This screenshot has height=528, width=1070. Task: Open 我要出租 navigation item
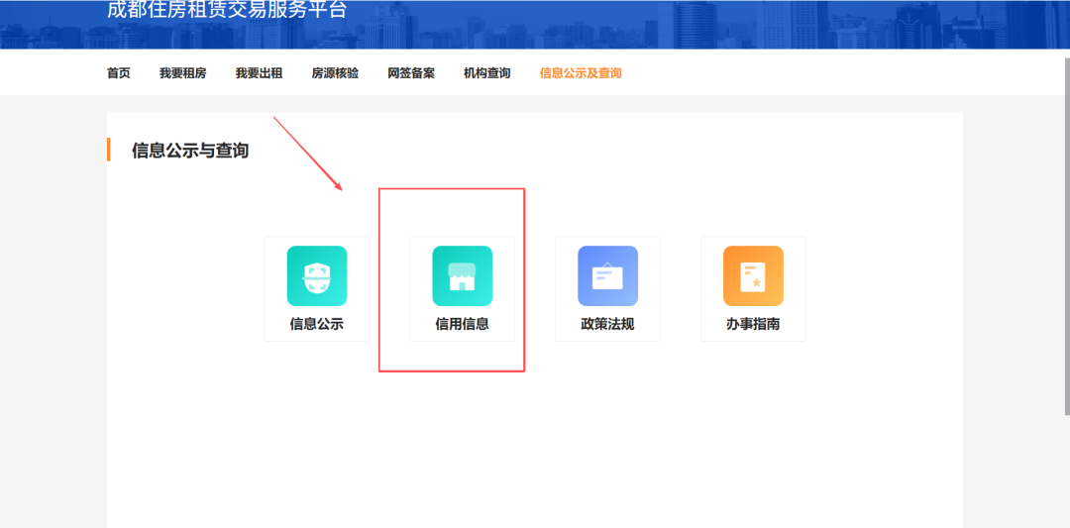(259, 73)
